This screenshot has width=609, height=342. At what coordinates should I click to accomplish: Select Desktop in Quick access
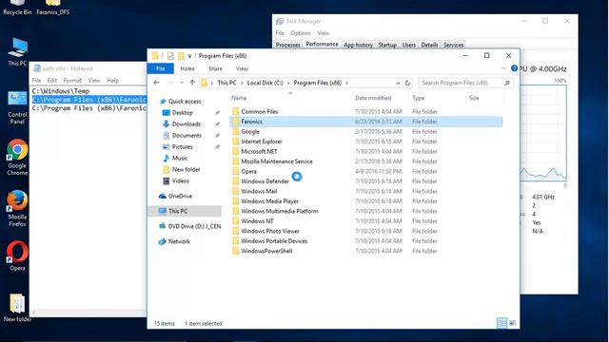pyautogui.click(x=182, y=112)
